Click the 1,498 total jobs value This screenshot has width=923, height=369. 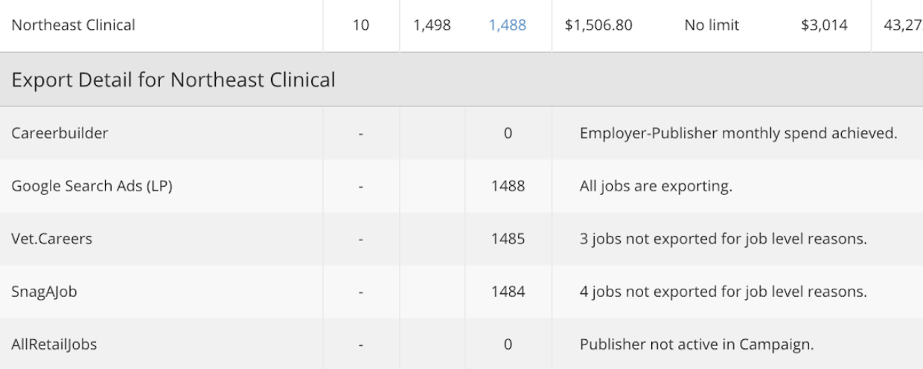tap(432, 25)
